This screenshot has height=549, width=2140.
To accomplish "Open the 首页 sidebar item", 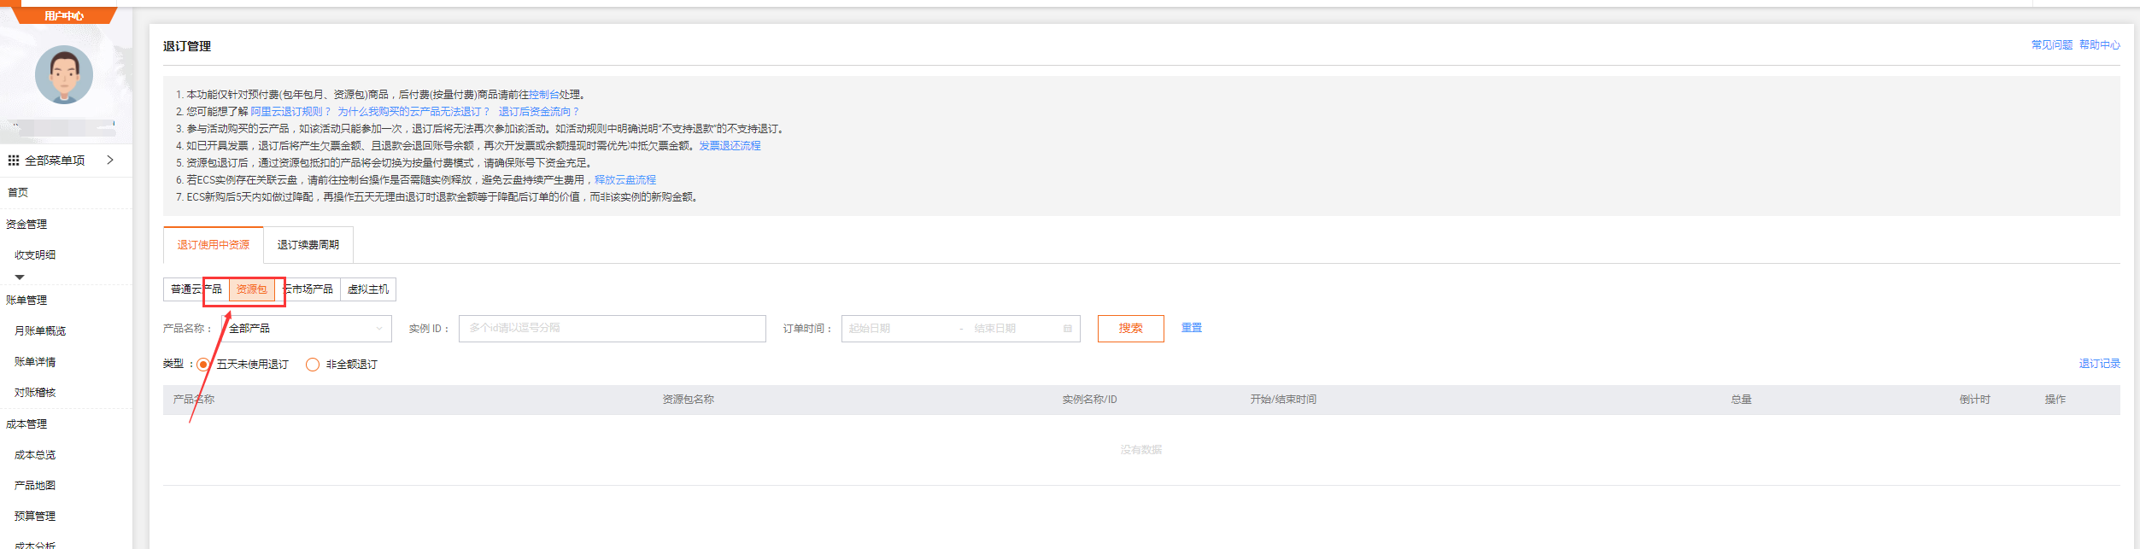I will point(18,193).
